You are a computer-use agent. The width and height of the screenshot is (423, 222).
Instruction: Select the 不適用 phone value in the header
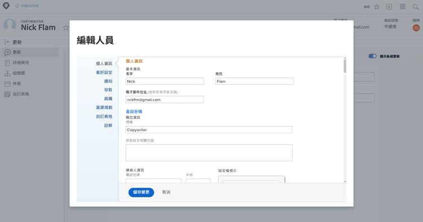390,26
